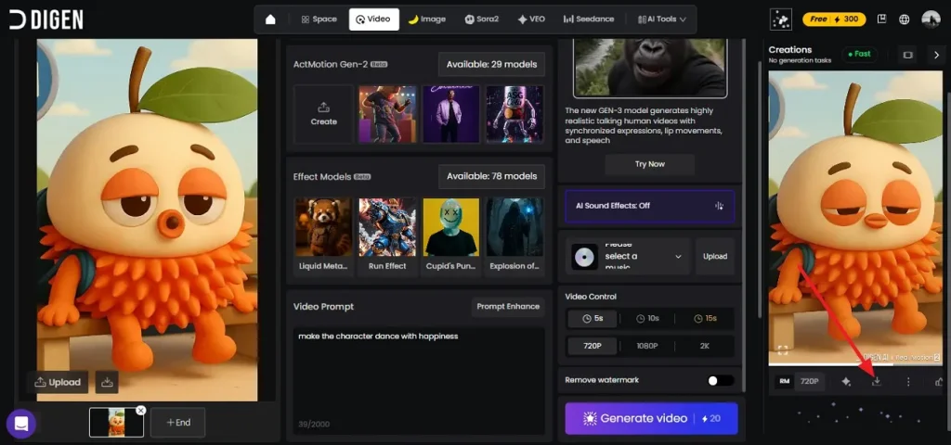This screenshot has height=445, width=951.
Task: Select the Liquid Metal effect
Action: (323, 236)
